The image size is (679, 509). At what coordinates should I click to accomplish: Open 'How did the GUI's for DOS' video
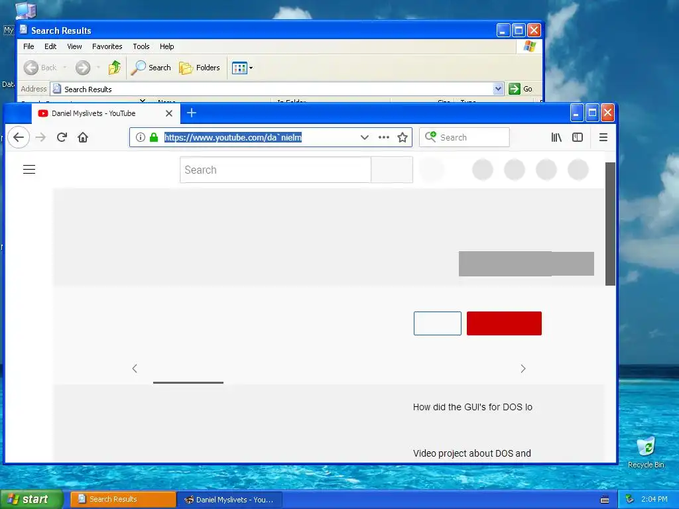point(472,408)
